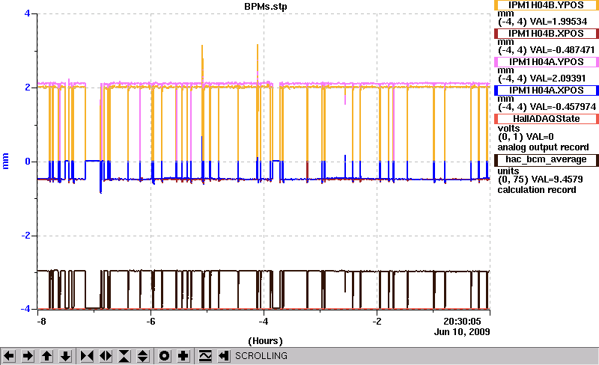Click the 'calculation record' description
This screenshot has width=599, height=365.
536,190
